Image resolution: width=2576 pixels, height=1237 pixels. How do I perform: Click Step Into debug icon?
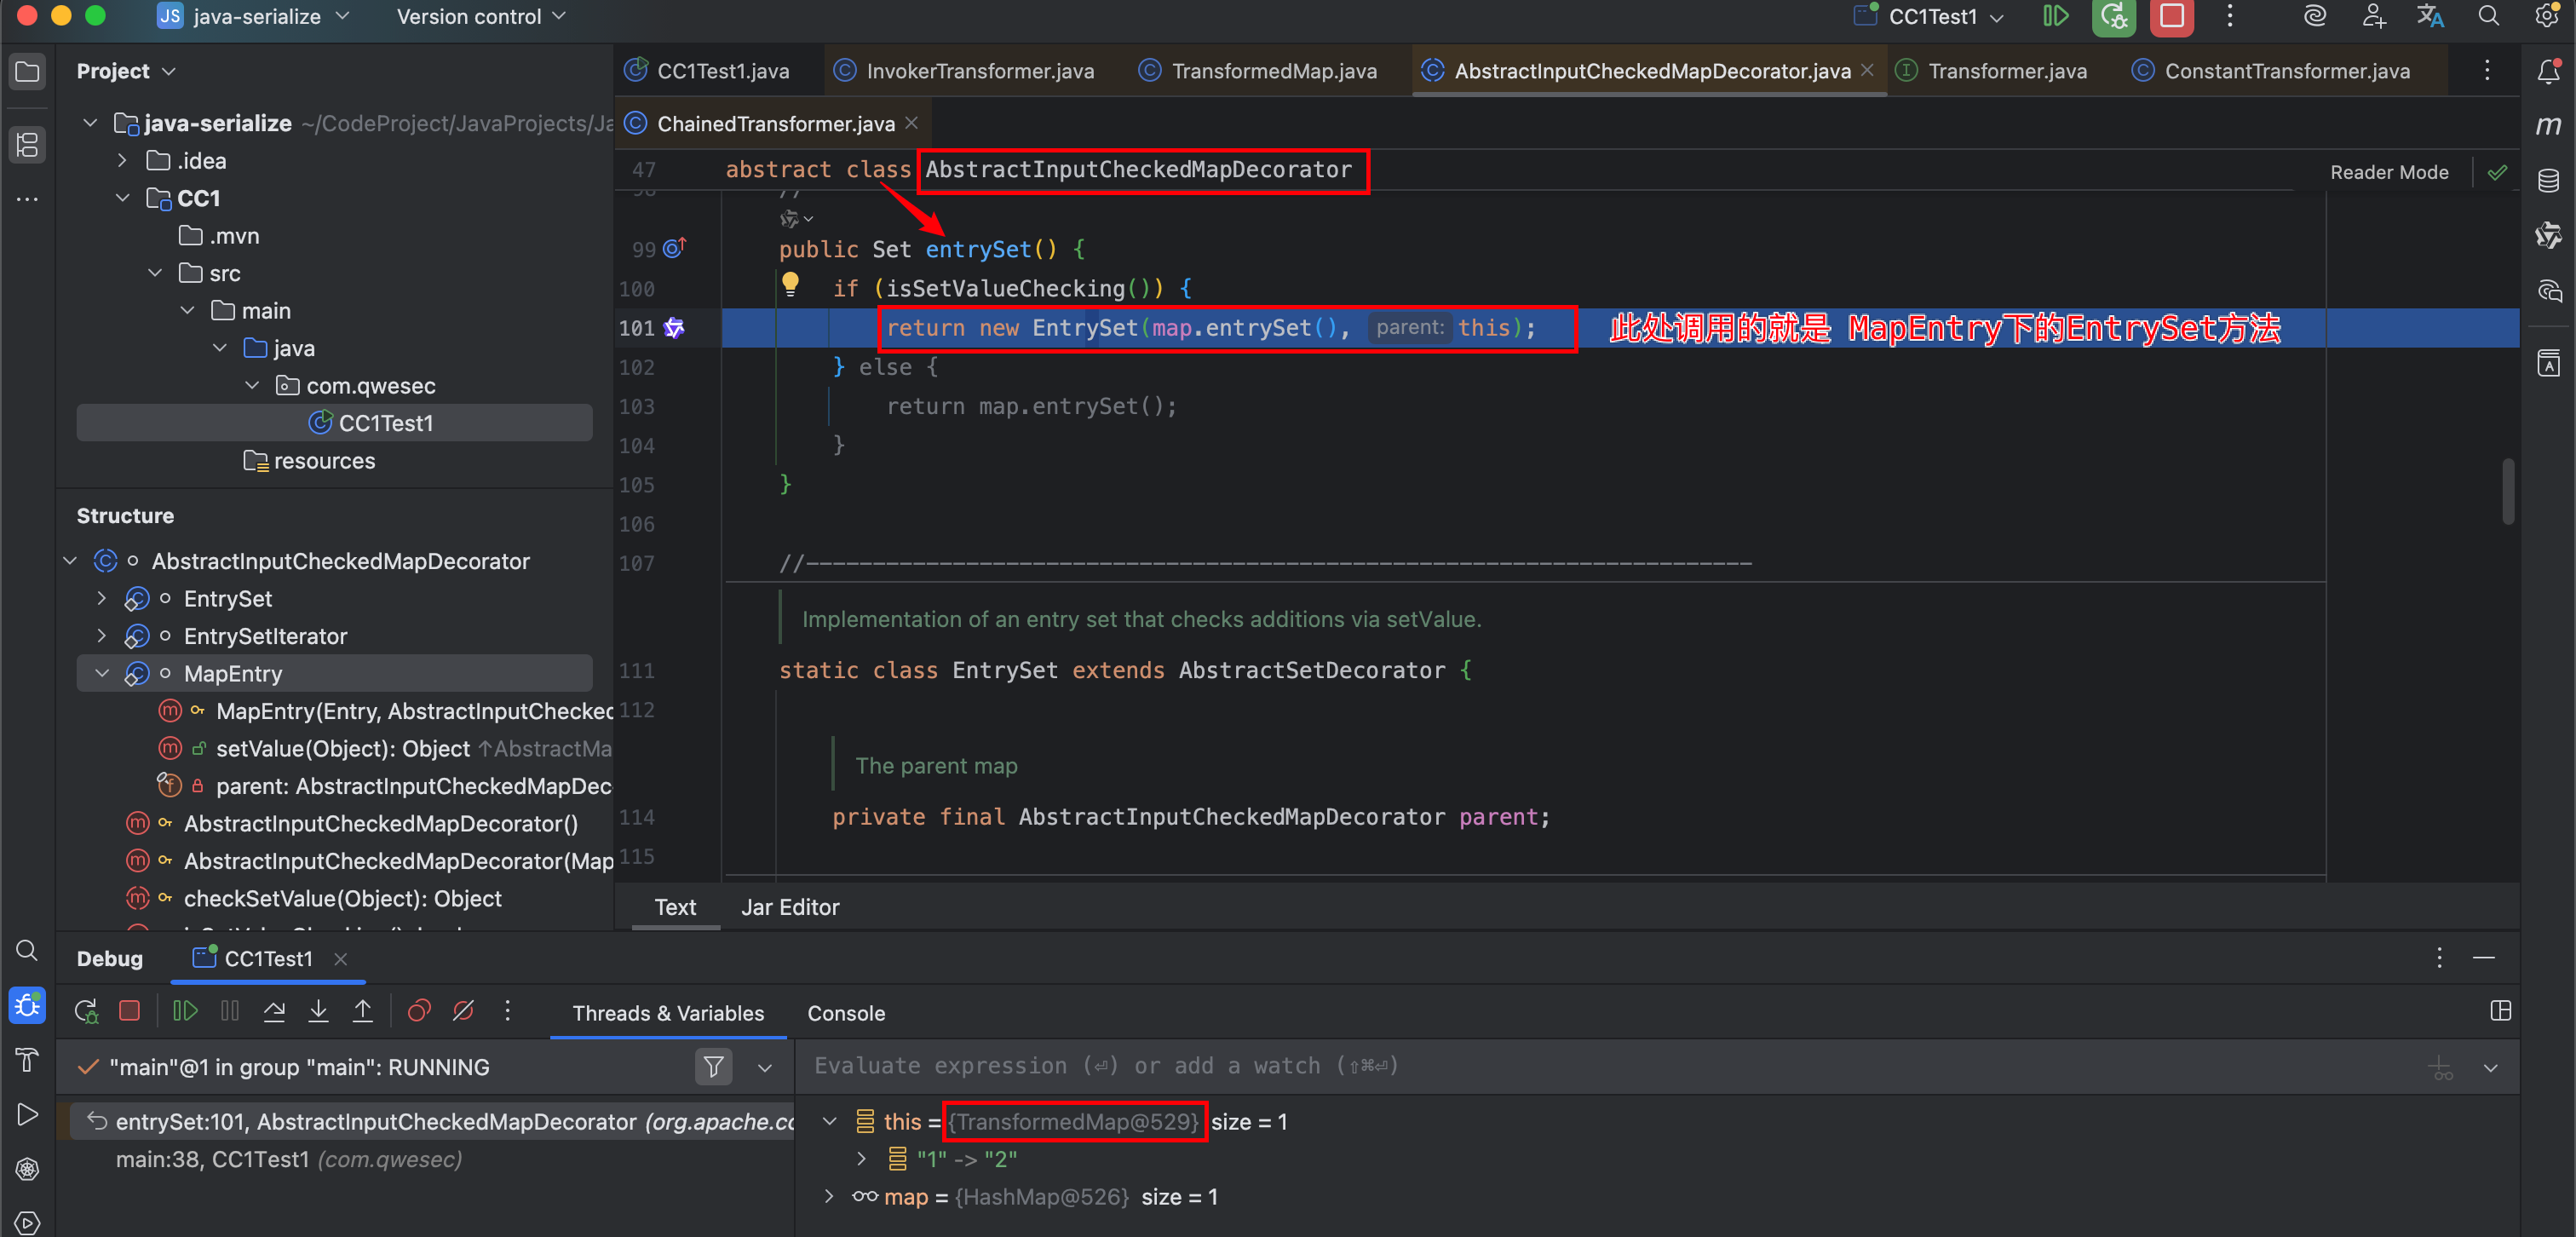pos(318,1011)
